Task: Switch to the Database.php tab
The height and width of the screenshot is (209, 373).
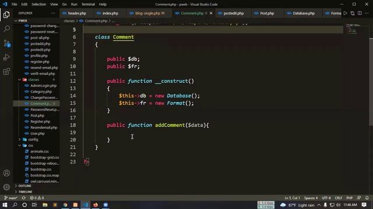Action: (303, 13)
